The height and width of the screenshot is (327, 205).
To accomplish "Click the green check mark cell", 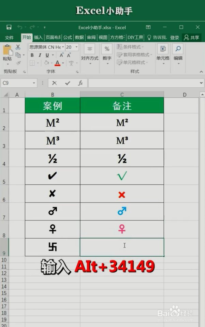I will coord(122,175).
